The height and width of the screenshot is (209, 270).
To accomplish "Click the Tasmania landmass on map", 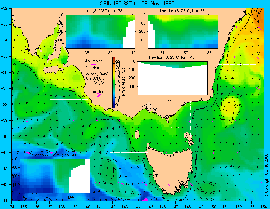I will tap(171, 170).
